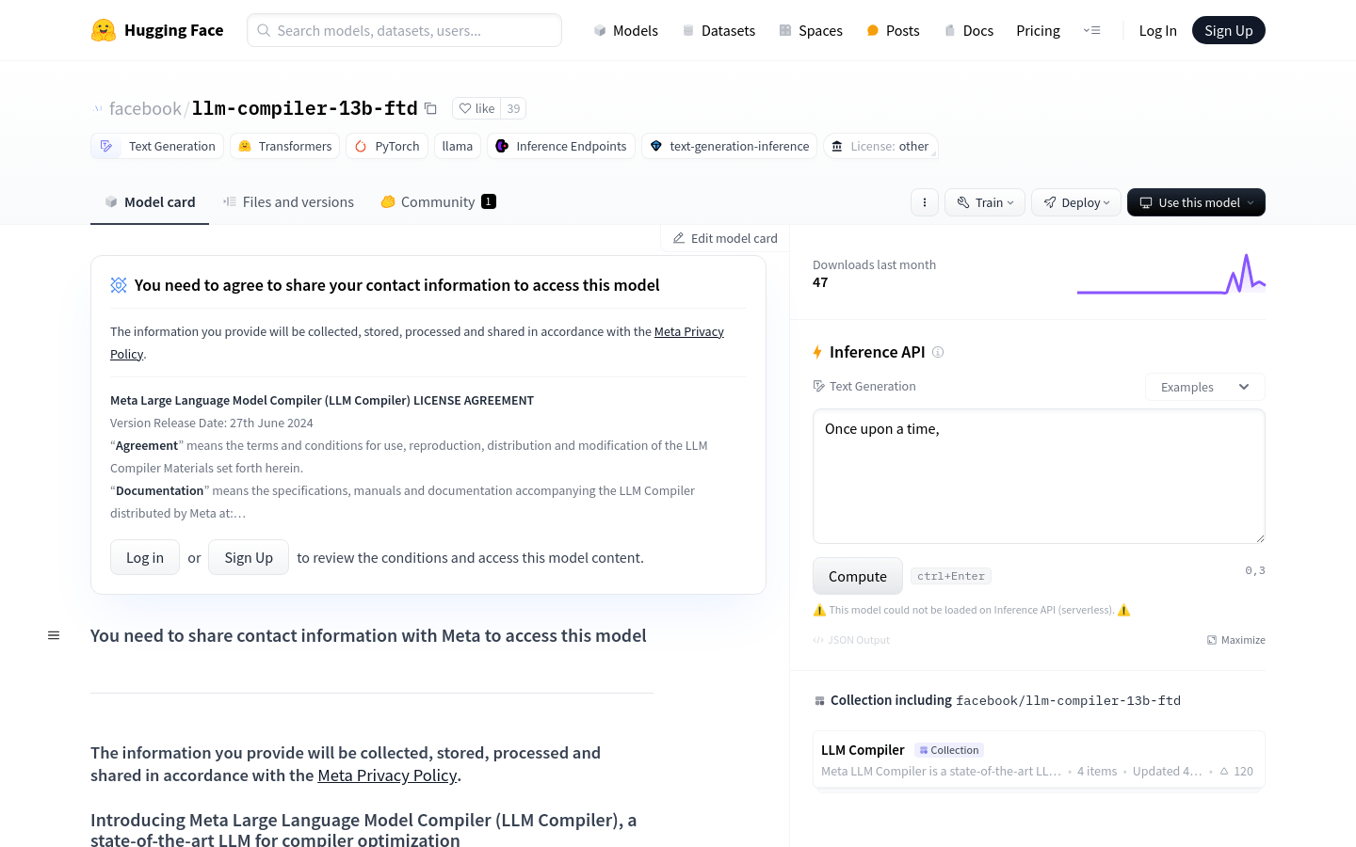The width and height of the screenshot is (1356, 847).
Task: Click the 'Version Release Date: 27th June 2024' text
Action: [212, 423]
